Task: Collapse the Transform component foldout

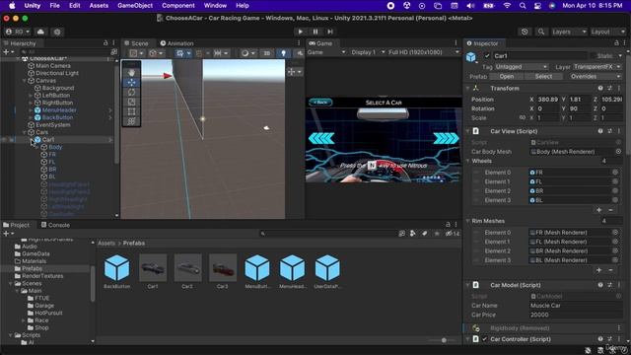Action: coord(468,88)
